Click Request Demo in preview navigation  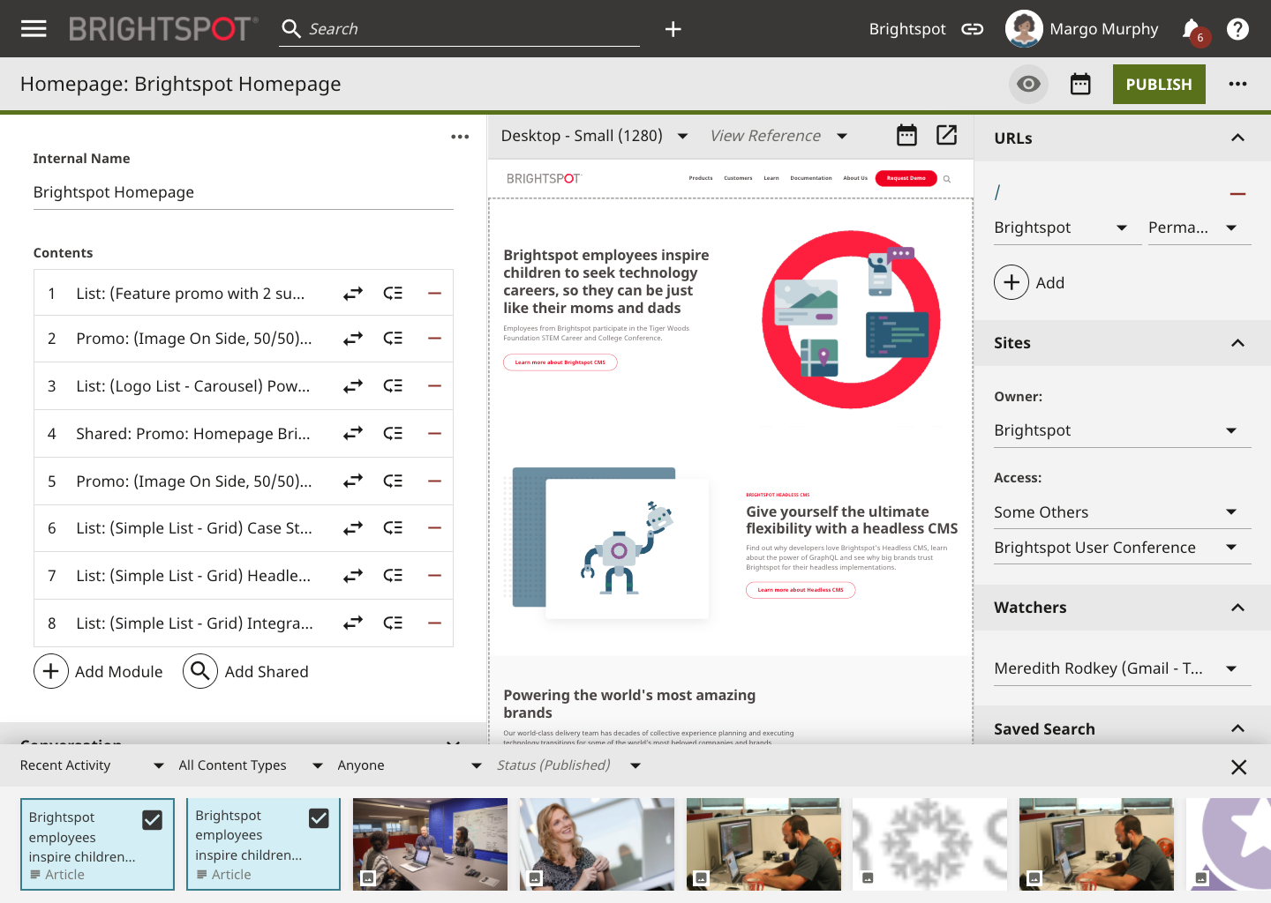(906, 178)
